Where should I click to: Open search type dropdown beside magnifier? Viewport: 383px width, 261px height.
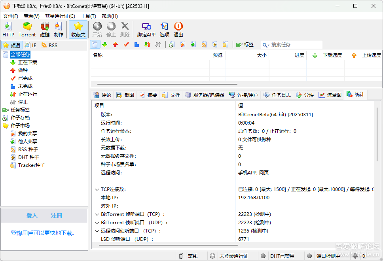[x=269, y=45]
